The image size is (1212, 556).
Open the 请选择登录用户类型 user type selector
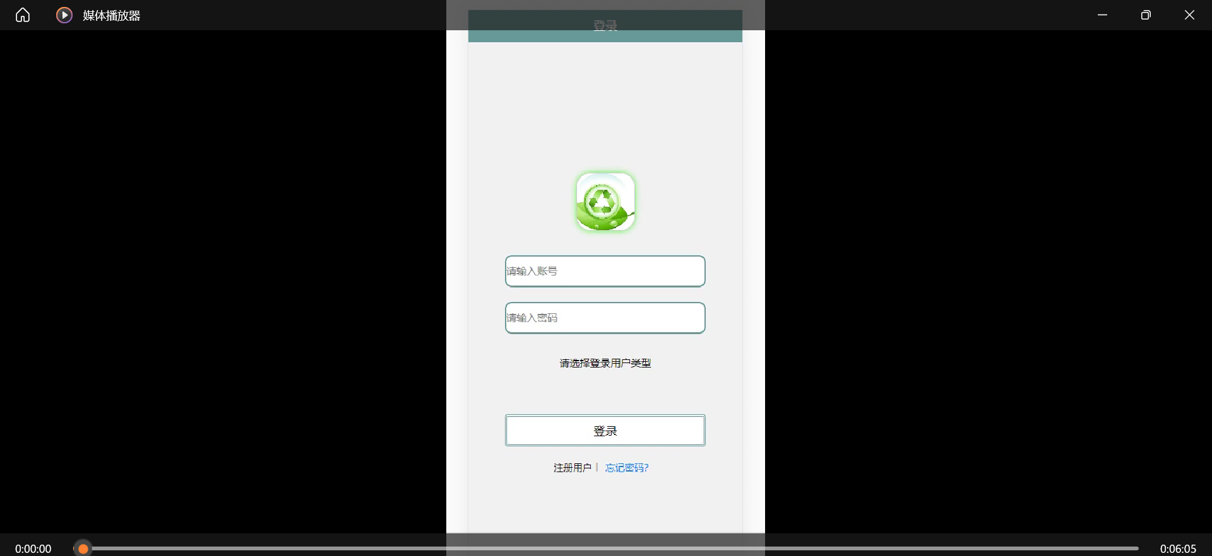[605, 363]
